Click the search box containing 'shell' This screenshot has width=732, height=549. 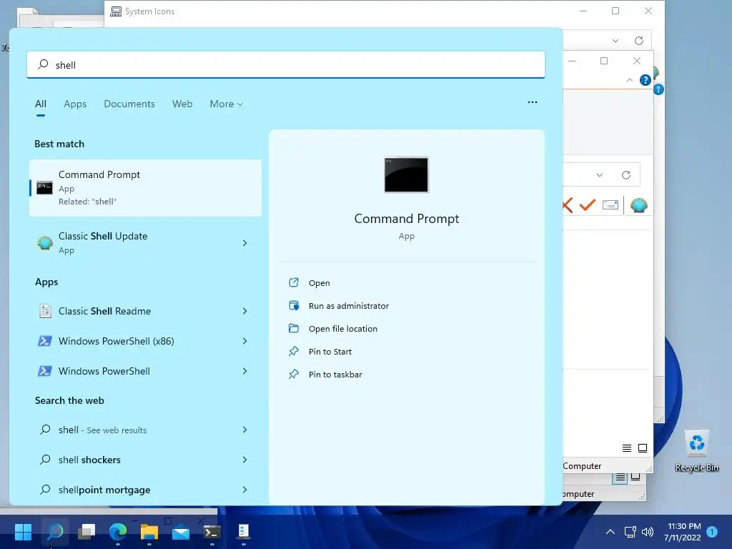286,65
